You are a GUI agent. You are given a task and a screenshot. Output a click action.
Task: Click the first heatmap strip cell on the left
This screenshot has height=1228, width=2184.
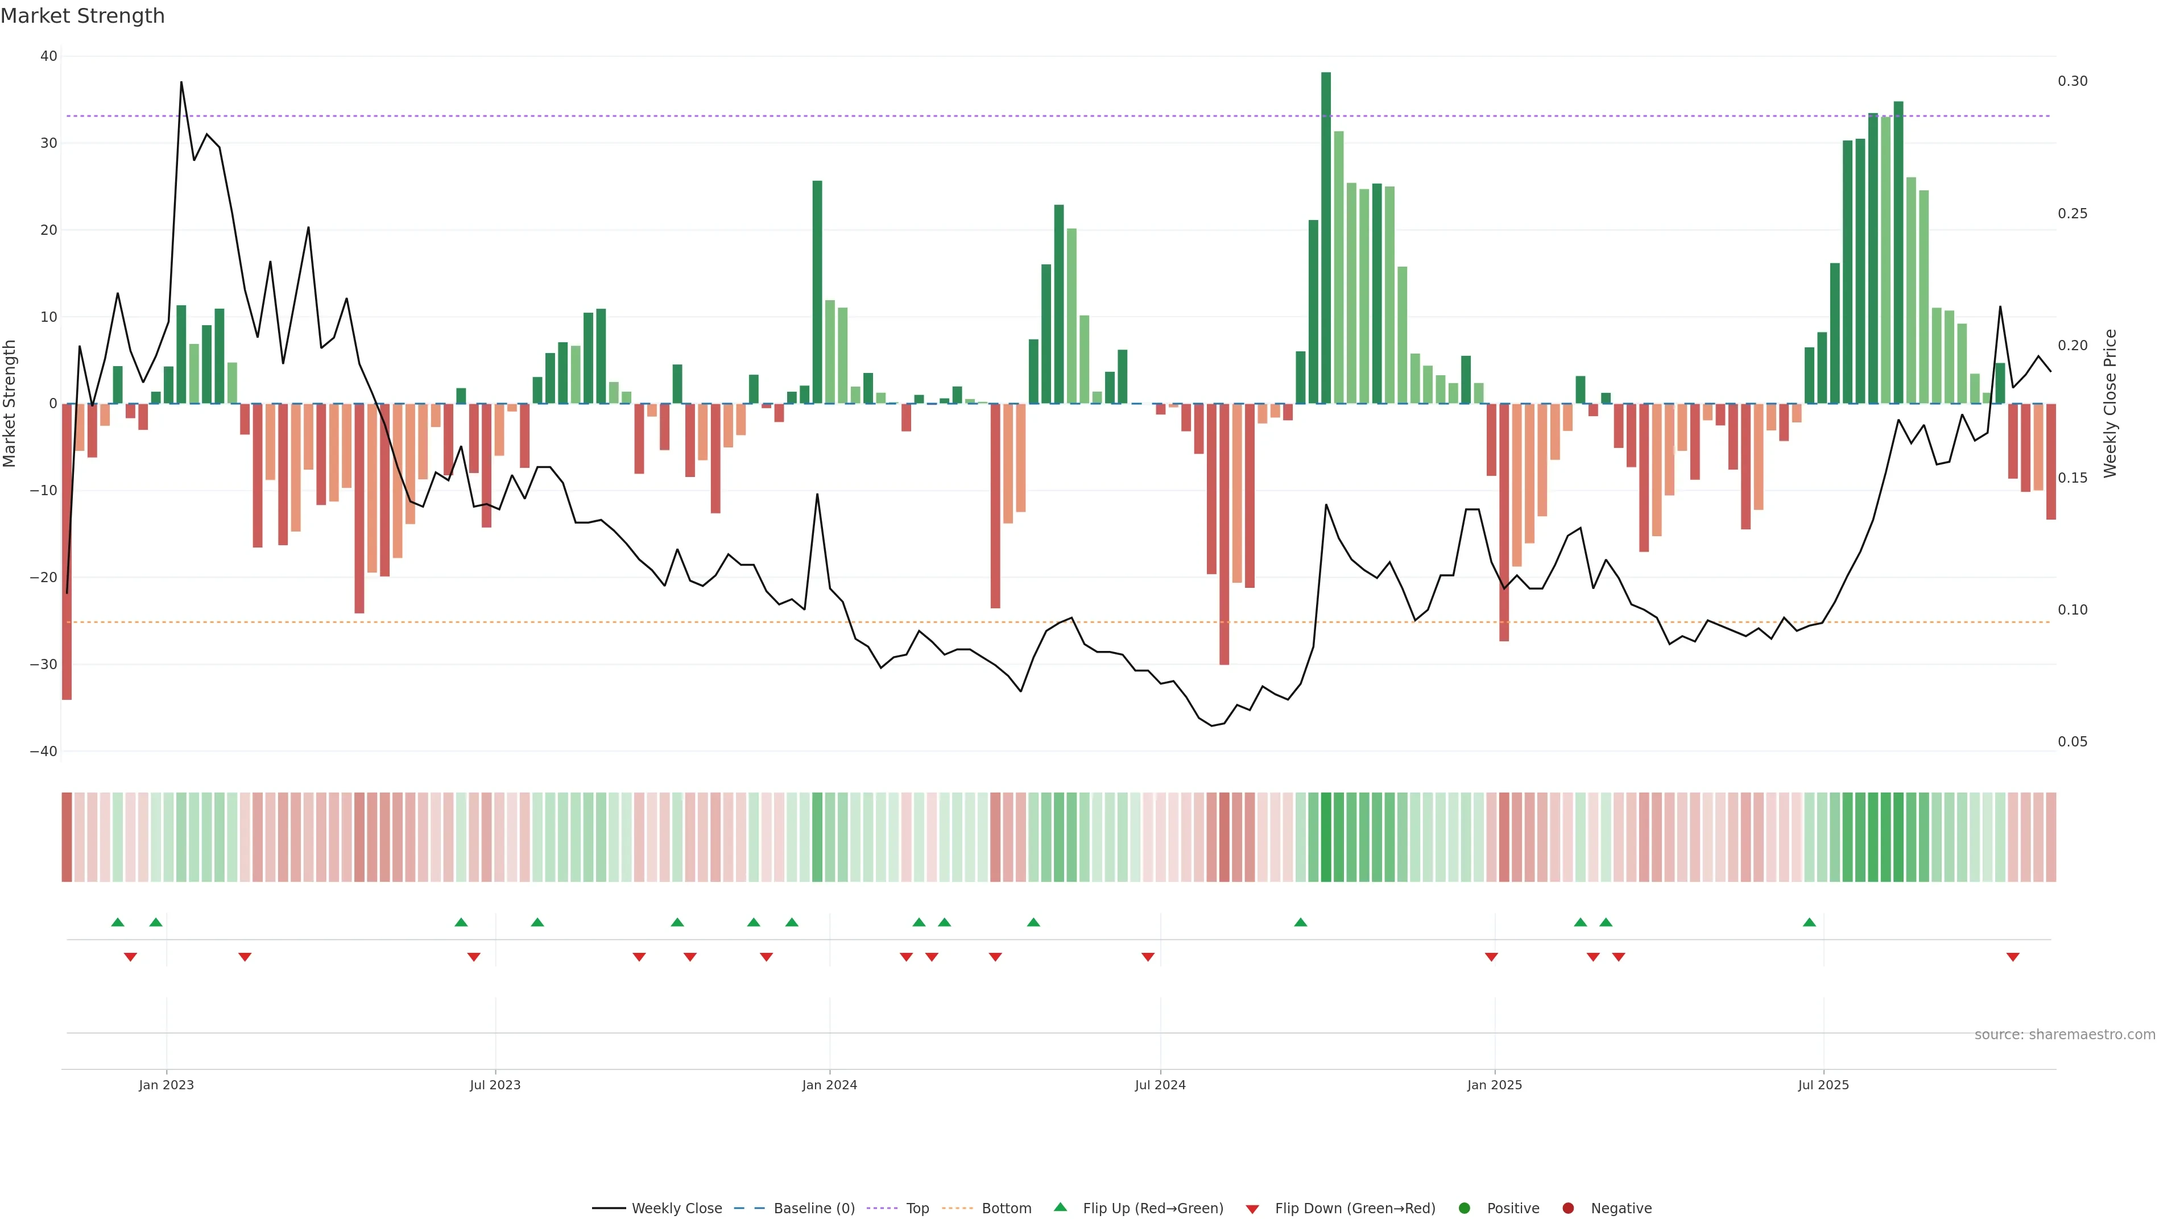[67, 837]
